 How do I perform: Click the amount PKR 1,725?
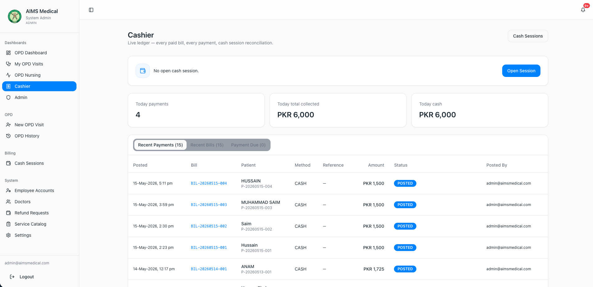pyautogui.click(x=374, y=269)
